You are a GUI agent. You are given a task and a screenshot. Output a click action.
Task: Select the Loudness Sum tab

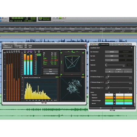click(104, 44)
